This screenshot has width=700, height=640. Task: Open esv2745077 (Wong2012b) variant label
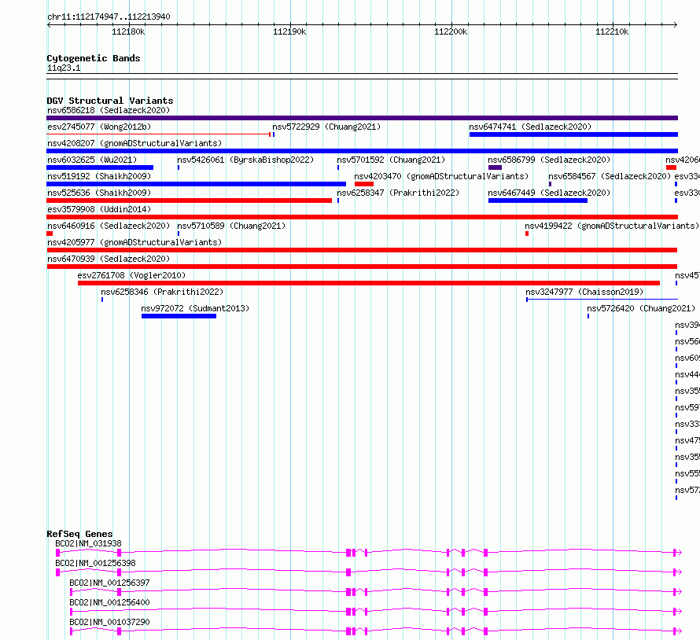[x=99, y=127]
